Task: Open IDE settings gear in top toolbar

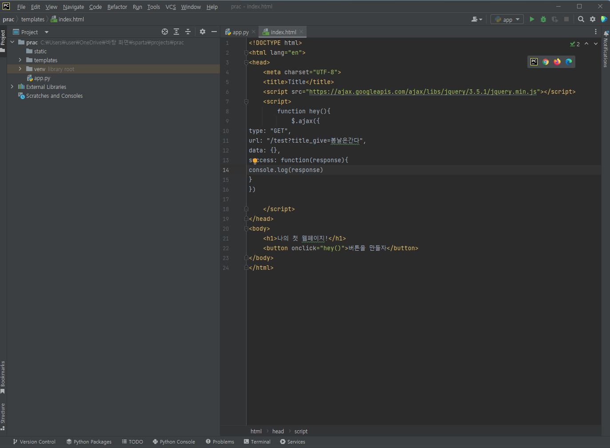Action: point(593,19)
